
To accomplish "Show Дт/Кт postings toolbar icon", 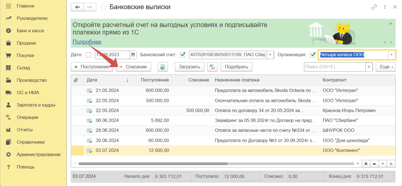I will tap(212, 67).
